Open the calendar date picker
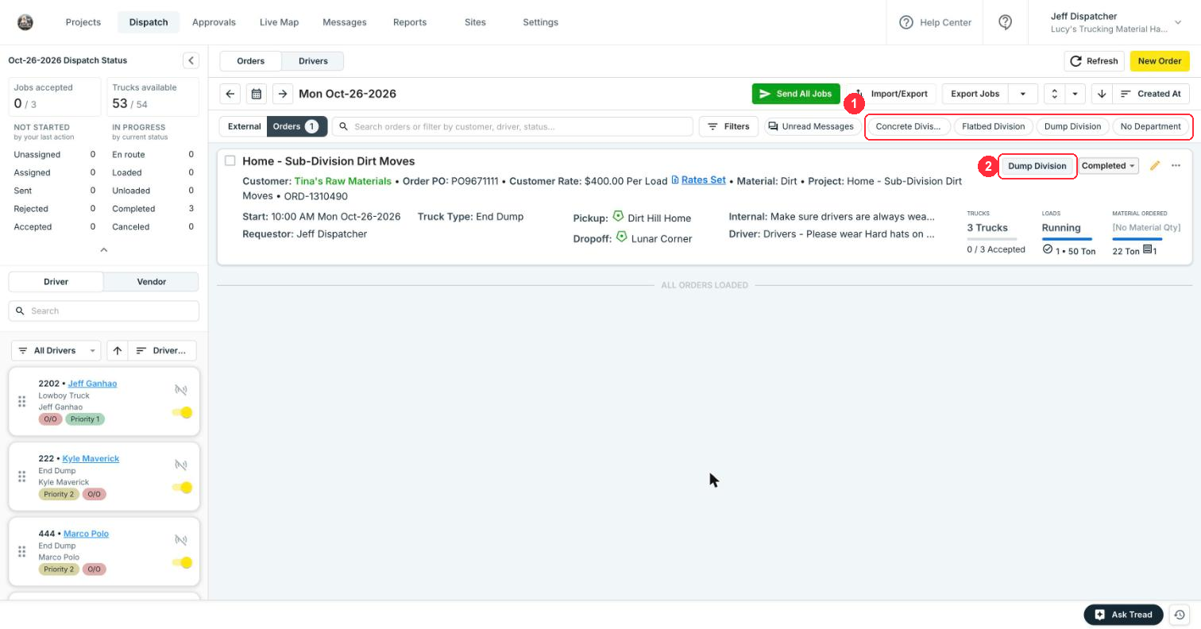 [257, 94]
